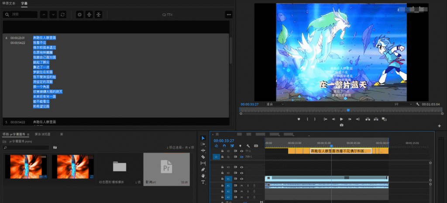Play the sequence in Program monitor

(x=341, y=119)
